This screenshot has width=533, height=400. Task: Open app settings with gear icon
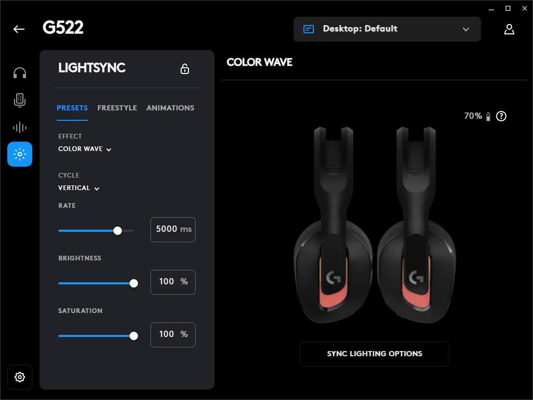click(20, 377)
